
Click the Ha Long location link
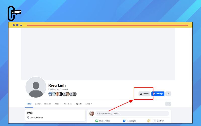pos(39,117)
